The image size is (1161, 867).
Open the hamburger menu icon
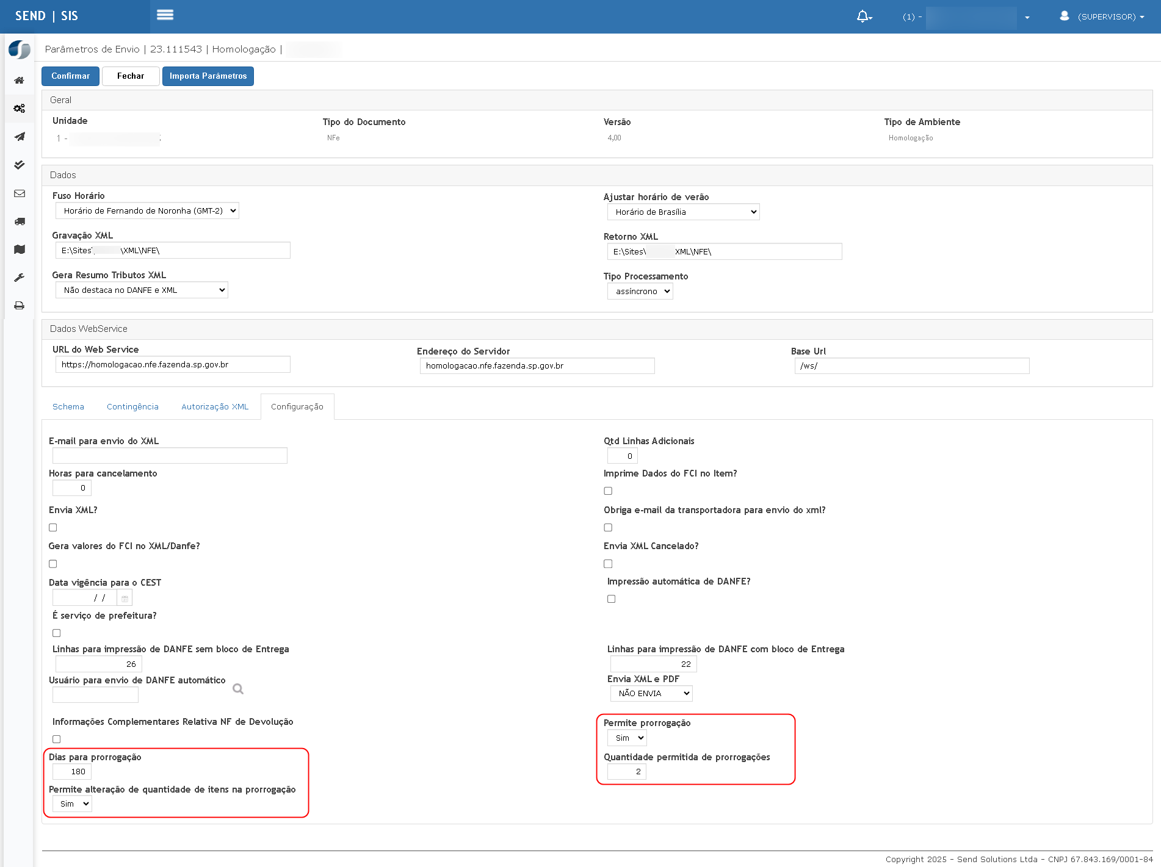tap(165, 15)
